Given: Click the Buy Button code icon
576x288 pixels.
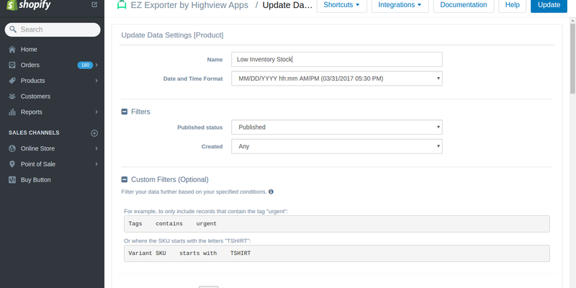Looking at the screenshot, I should coord(12,180).
